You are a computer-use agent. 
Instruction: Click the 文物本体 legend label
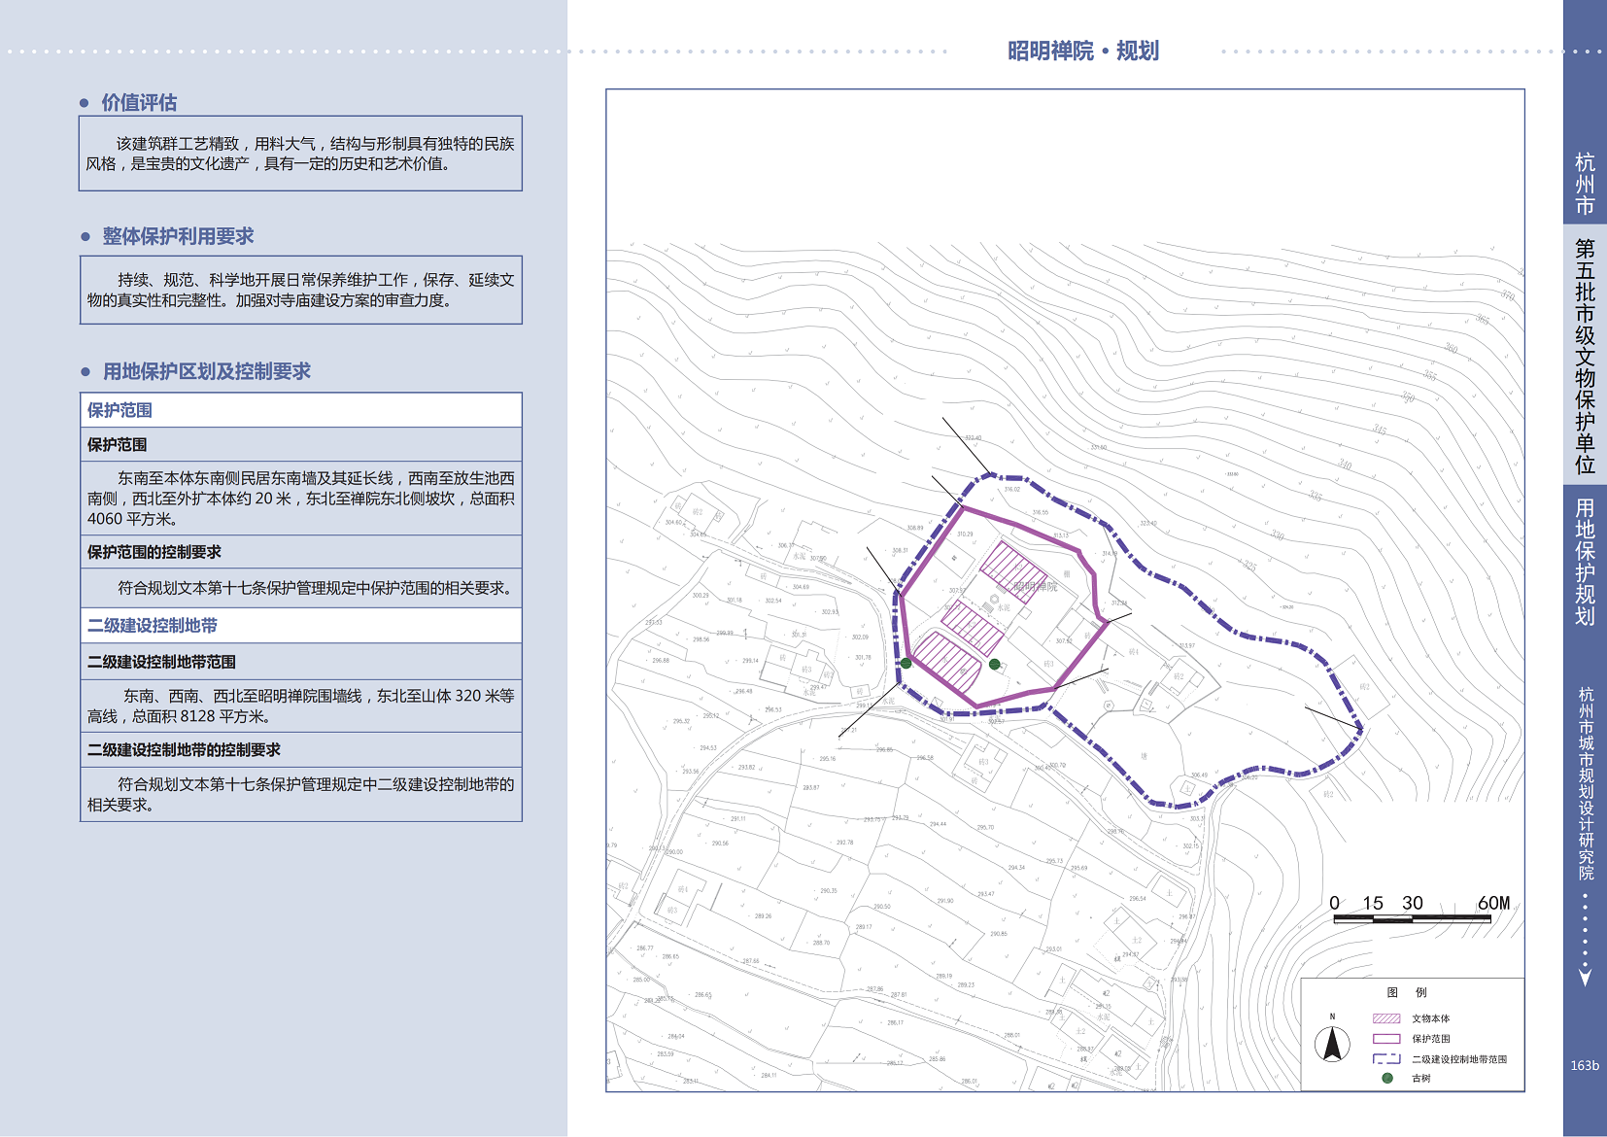click(1431, 1018)
